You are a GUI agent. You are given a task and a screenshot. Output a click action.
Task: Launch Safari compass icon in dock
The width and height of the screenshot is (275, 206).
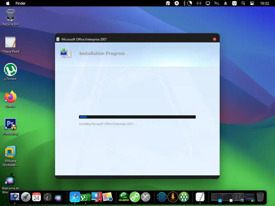pos(75,197)
